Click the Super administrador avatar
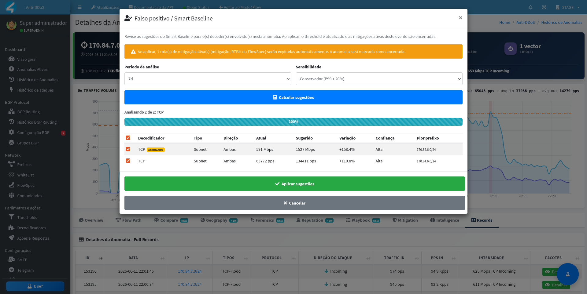Viewport: 587px width, 294px height. (11, 25)
